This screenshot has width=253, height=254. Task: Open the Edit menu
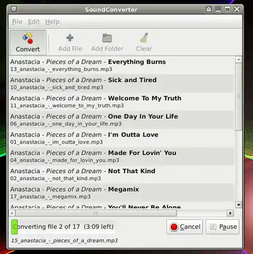click(34, 21)
